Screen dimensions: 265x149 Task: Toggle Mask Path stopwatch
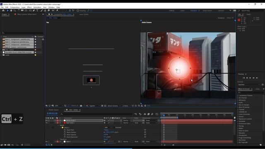(65, 130)
